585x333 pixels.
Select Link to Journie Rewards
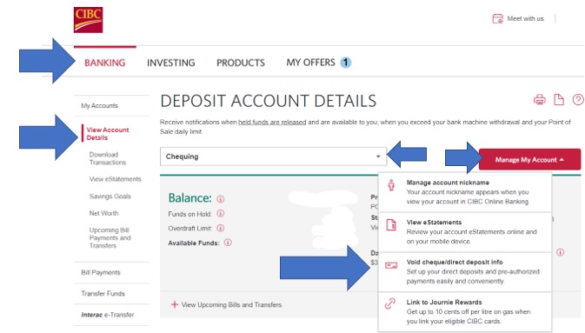[x=465, y=312]
